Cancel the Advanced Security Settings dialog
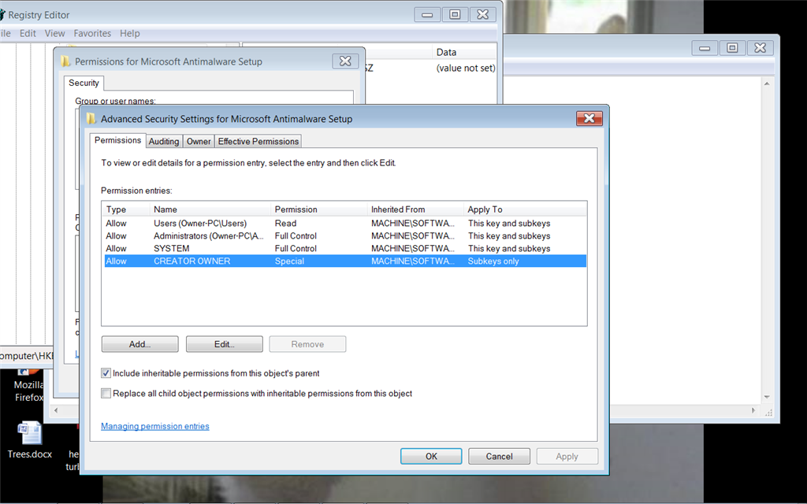807x504 pixels. pos(499,456)
